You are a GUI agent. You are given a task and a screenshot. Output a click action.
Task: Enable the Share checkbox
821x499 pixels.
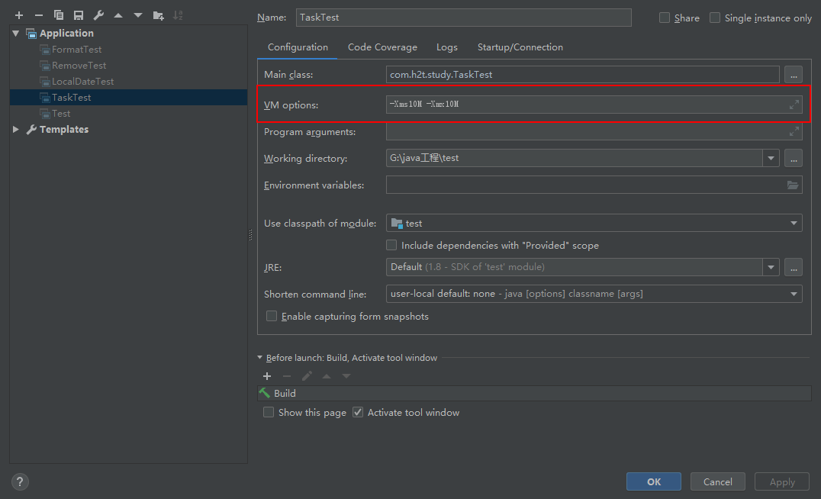pyautogui.click(x=665, y=18)
